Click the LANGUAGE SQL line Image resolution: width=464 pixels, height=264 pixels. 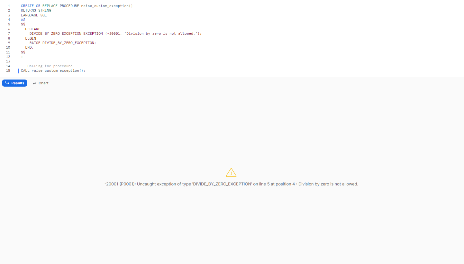click(x=33, y=15)
